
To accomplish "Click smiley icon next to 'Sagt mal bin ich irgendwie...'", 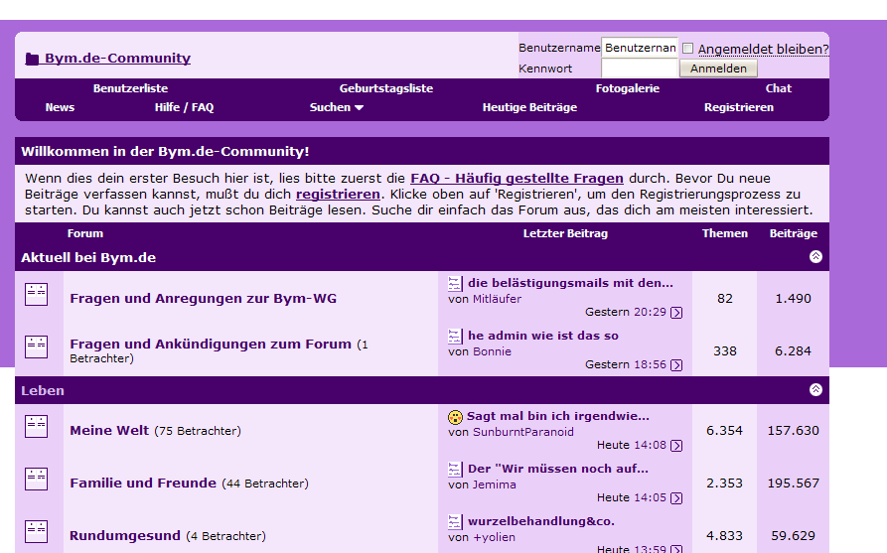I will click(455, 417).
